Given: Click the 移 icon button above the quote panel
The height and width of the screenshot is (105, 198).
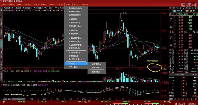Looking at the screenshot, I should (171, 8).
